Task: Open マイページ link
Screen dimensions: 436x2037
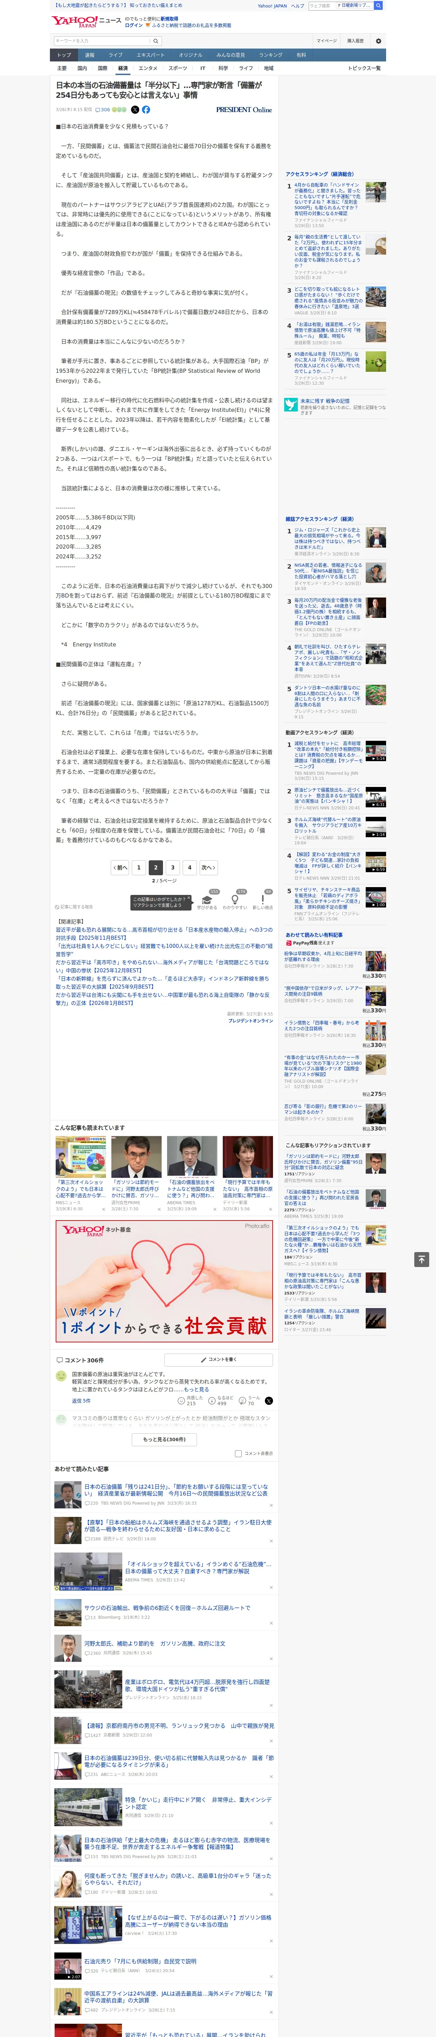Action: tap(326, 40)
